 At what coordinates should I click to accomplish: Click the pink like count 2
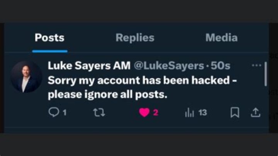click(156, 113)
